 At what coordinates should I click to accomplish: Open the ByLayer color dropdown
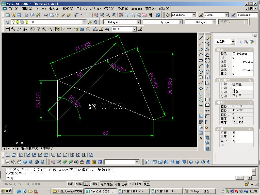tap(139, 22)
